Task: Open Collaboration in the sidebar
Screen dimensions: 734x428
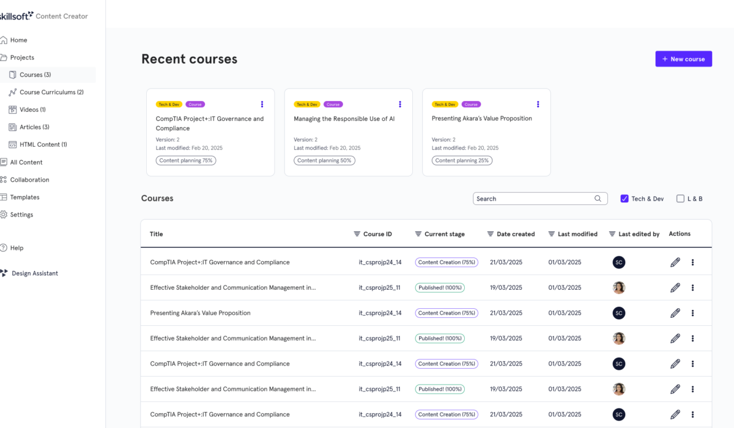Action: (29, 180)
